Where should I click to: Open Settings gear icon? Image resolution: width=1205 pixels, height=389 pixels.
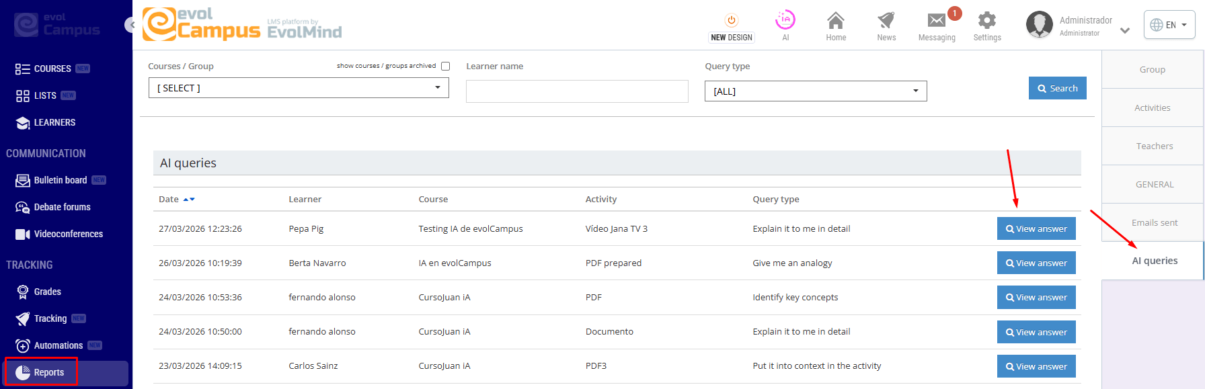(987, 20)
